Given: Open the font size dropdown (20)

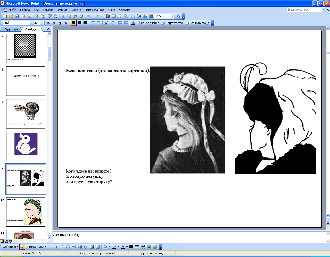Looking at the screenshot, I should pos(42,23).
